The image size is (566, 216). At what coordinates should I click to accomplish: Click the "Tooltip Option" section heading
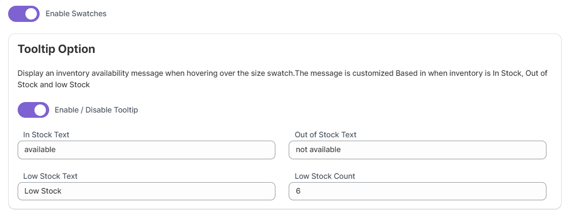[56, 49]
